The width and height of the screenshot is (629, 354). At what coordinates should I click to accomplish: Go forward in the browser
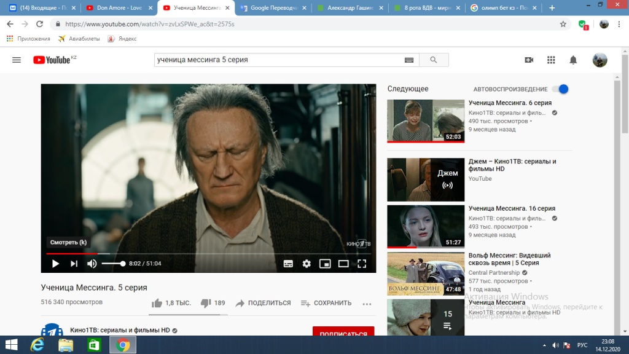point(25,24)
